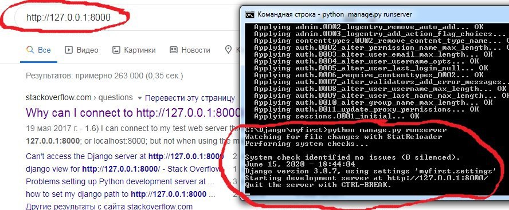Click 'Quit the server with CTRL-BREAK.' line

tap(318, 185)
